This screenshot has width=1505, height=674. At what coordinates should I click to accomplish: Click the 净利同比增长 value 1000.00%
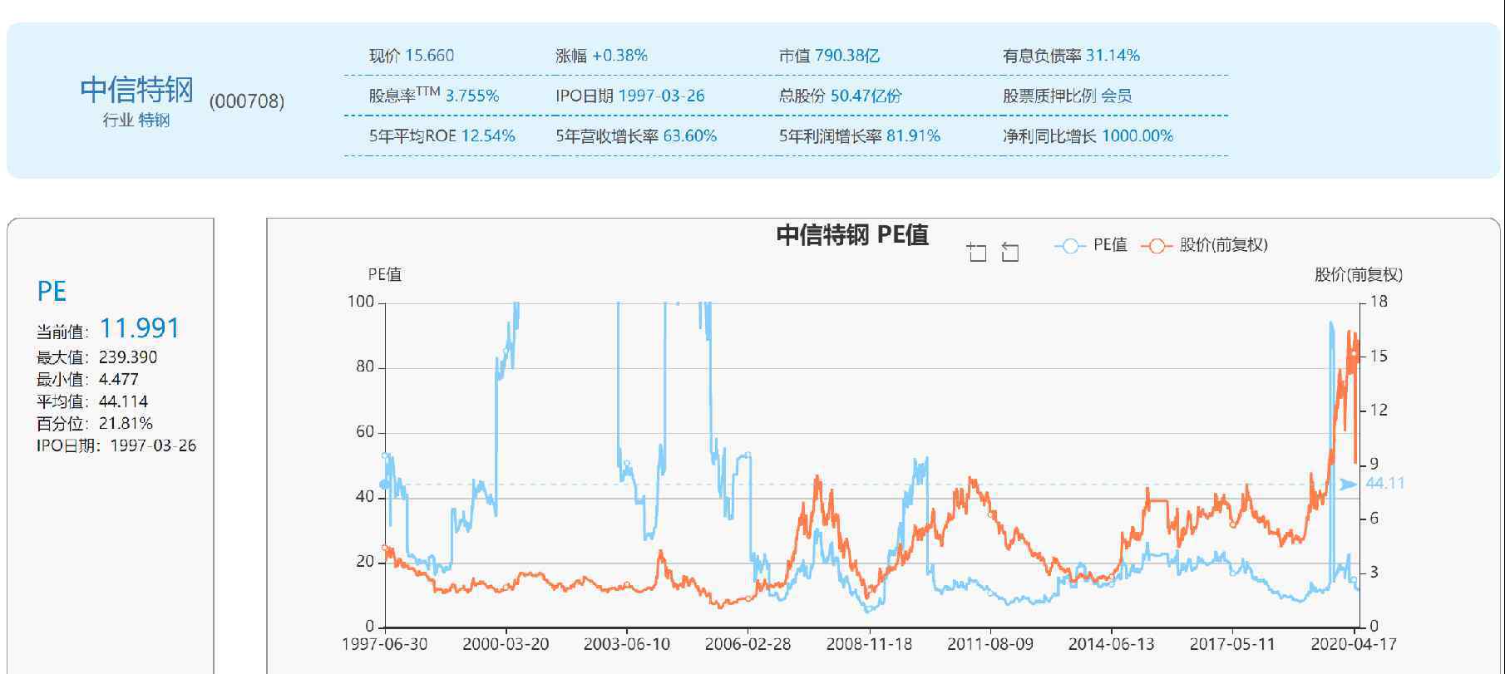1137,135
